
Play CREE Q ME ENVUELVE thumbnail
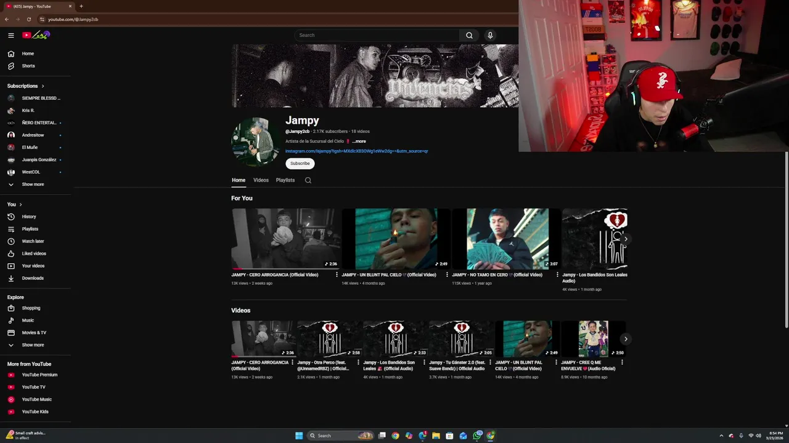(x=593, y=339)
